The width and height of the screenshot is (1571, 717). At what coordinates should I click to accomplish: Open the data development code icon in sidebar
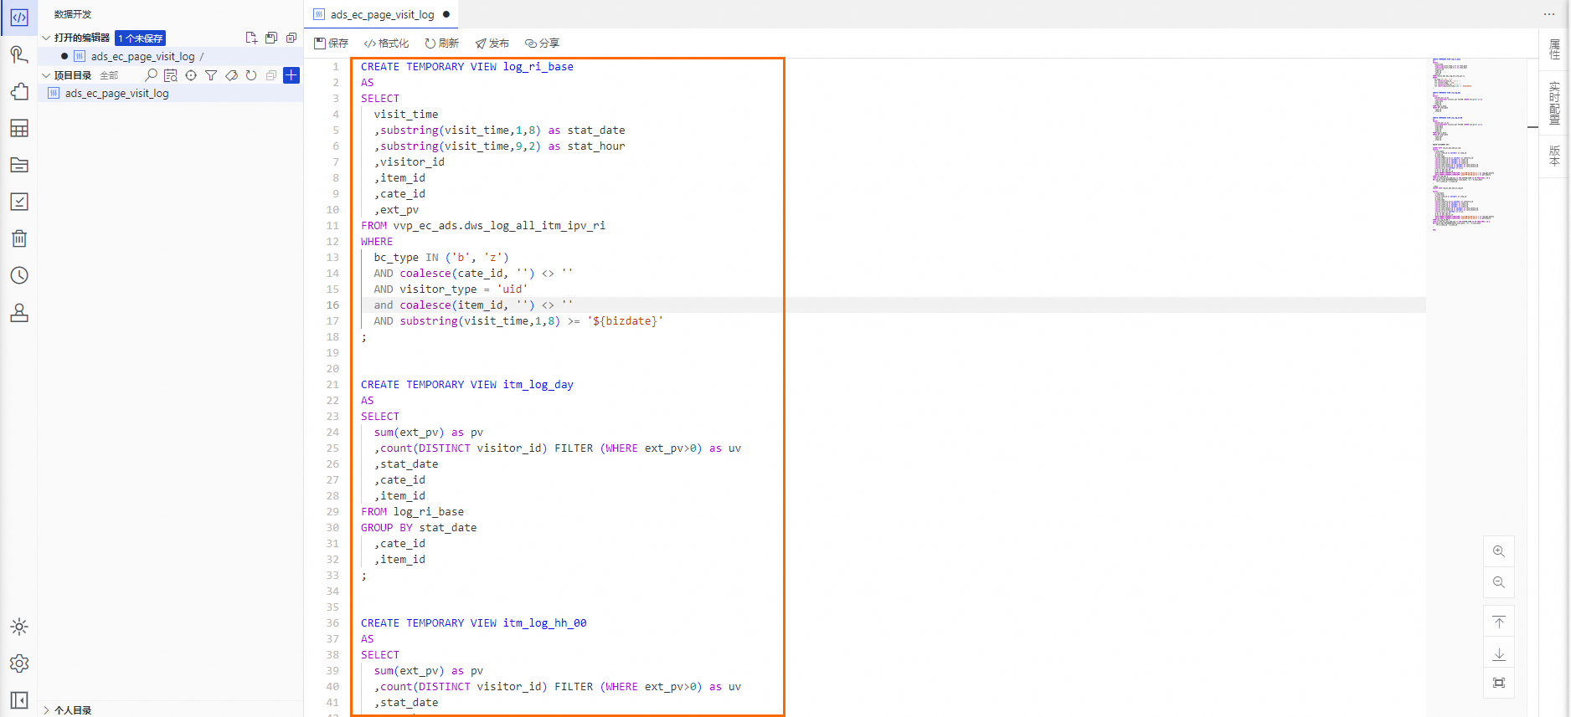[19, 18]
